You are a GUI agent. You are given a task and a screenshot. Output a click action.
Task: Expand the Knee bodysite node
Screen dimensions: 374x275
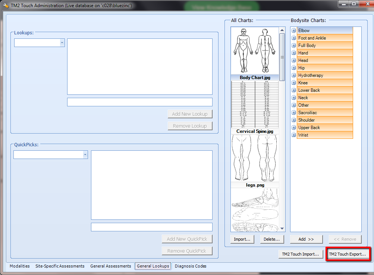click(293, 83)
